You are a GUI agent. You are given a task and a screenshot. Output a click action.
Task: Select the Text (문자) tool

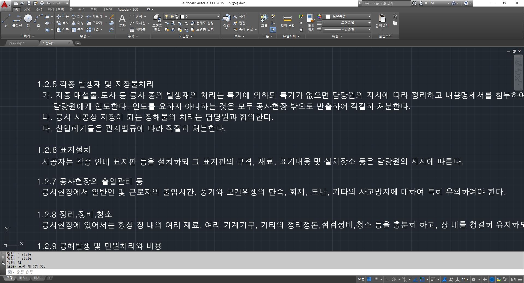pyautogui.click(x=122, y=20)
